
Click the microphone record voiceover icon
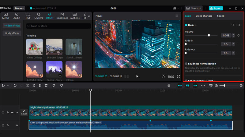click(169, 86)
